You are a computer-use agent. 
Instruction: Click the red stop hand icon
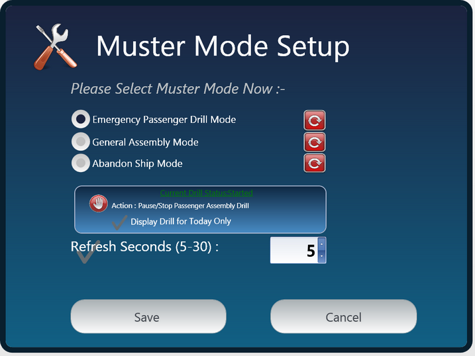click(99, 203)
